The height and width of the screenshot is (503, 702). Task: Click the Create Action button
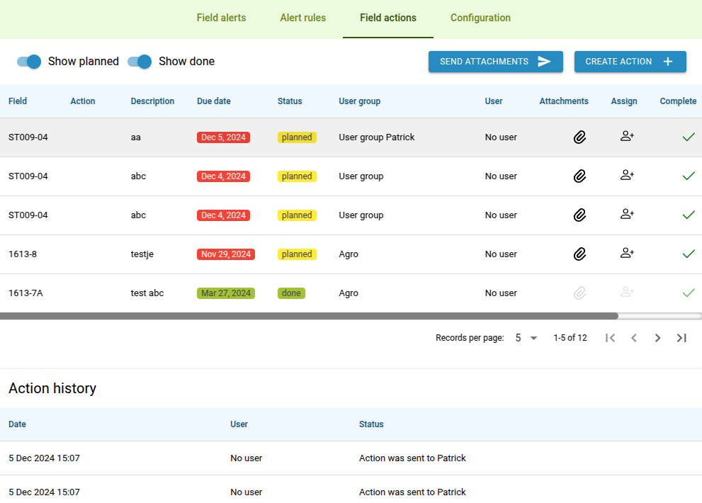click(x=630, y=62)
